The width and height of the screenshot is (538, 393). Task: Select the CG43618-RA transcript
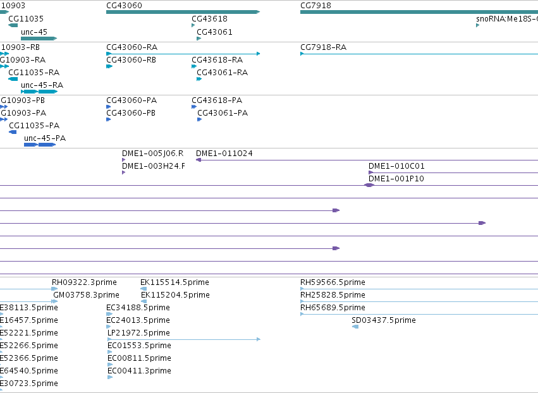(x=194, y=66)
